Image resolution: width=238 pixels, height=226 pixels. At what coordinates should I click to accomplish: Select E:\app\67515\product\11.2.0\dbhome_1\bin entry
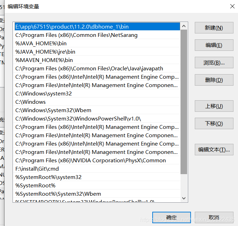pos(97,27)
